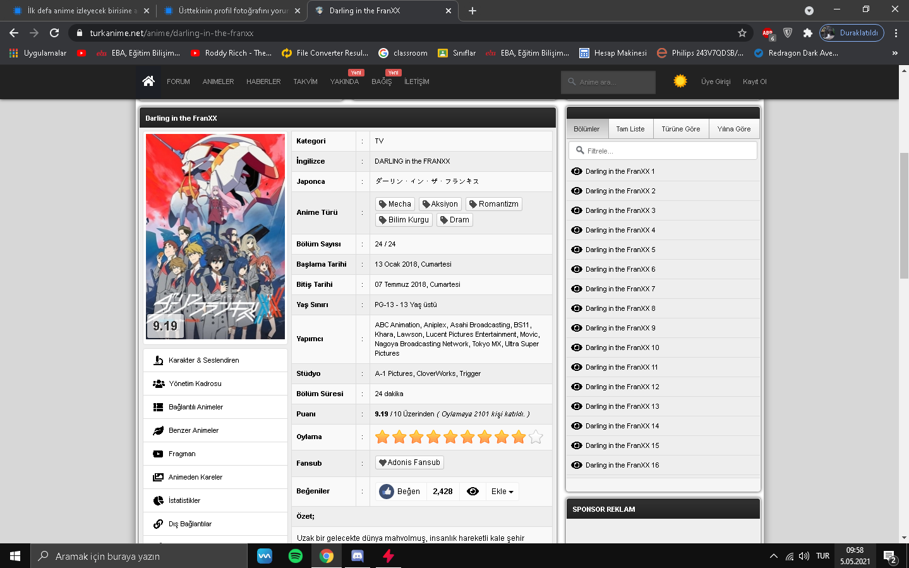Open Benzer Animeler section
The width and height of the screenshot is (909, 568).
[215, 430]
